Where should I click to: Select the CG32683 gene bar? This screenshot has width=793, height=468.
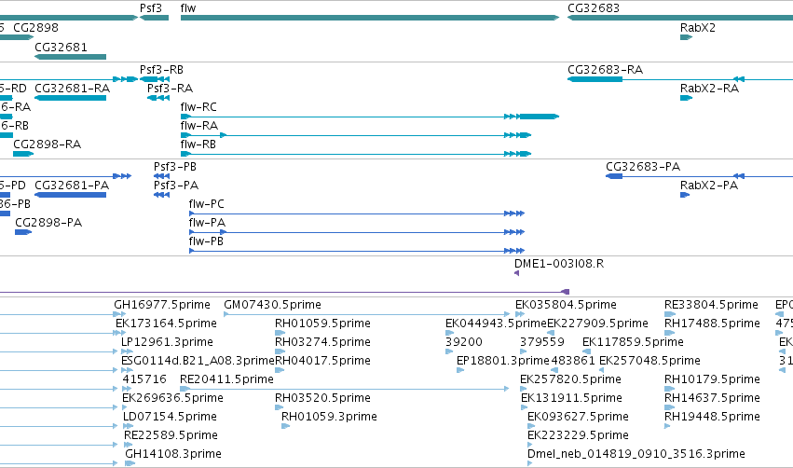tap(680, 18)
